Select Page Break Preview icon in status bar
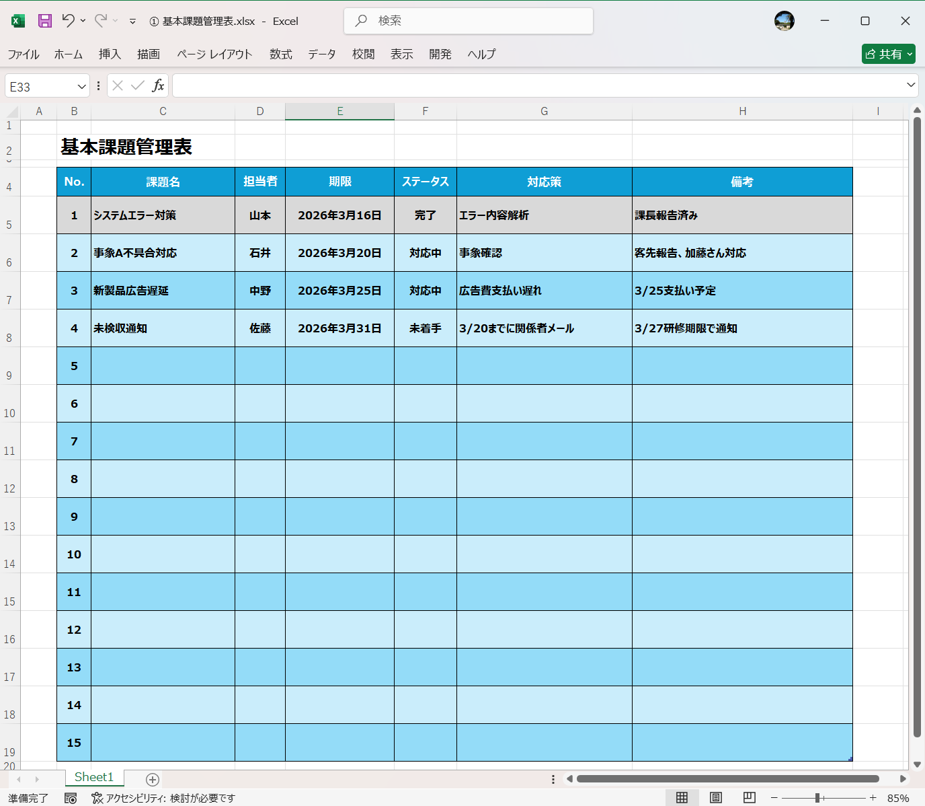Viewport: 925px width, 806px height. pos(750,797)
